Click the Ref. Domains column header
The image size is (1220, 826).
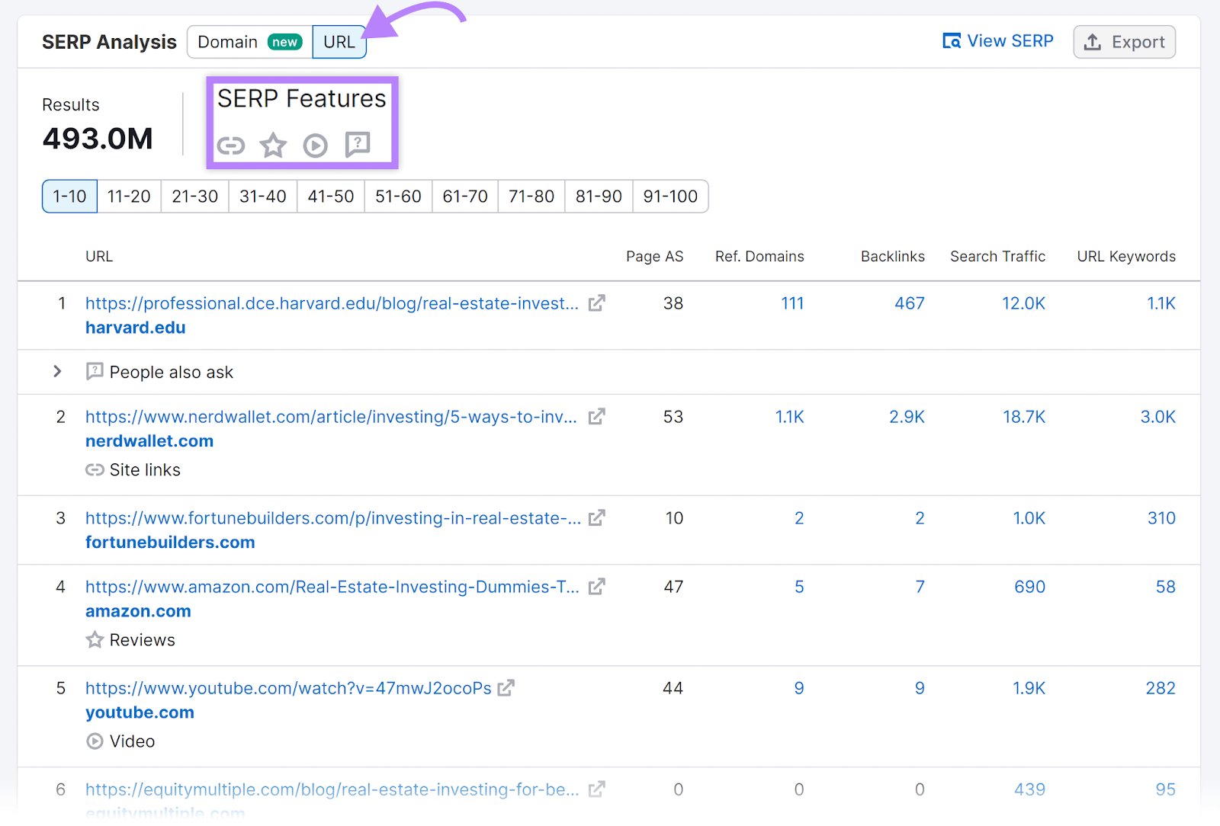tap(759, 257)
